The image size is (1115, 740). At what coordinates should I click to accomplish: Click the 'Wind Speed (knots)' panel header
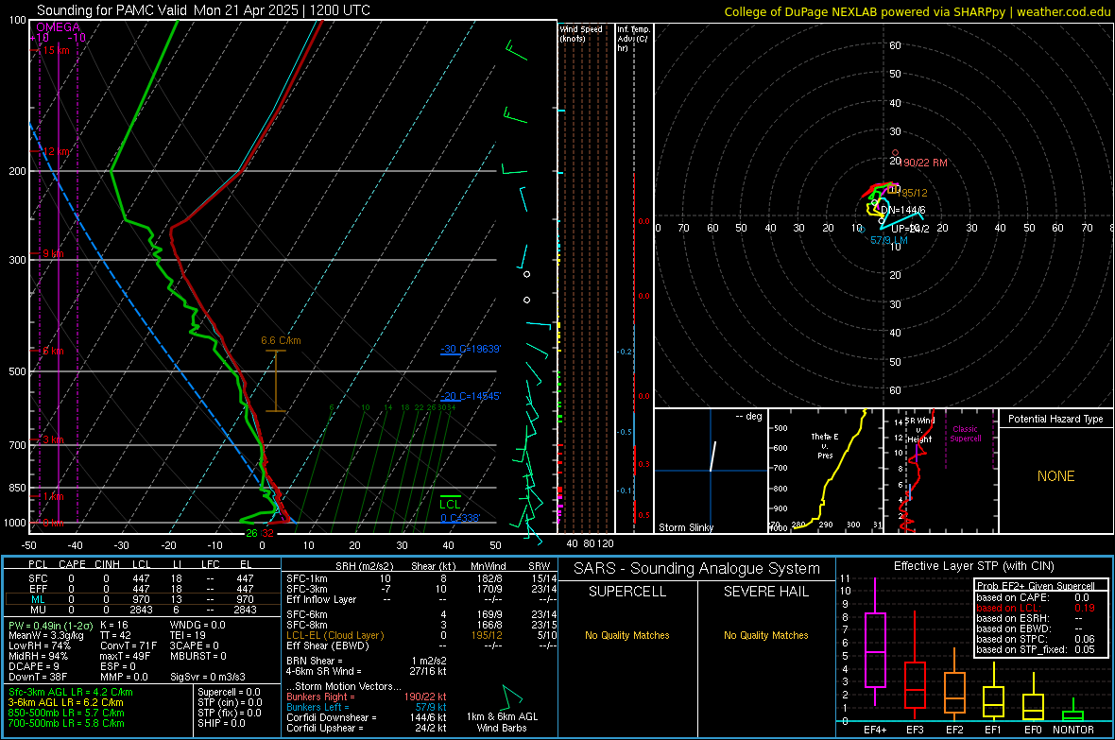(581, 33)
